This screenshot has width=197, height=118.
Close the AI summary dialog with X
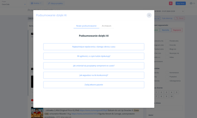click(x=149, y=15)
